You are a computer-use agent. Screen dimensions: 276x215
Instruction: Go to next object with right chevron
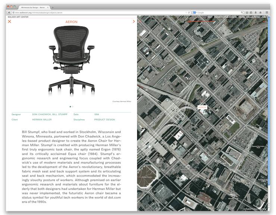click(x=134, y=22)
